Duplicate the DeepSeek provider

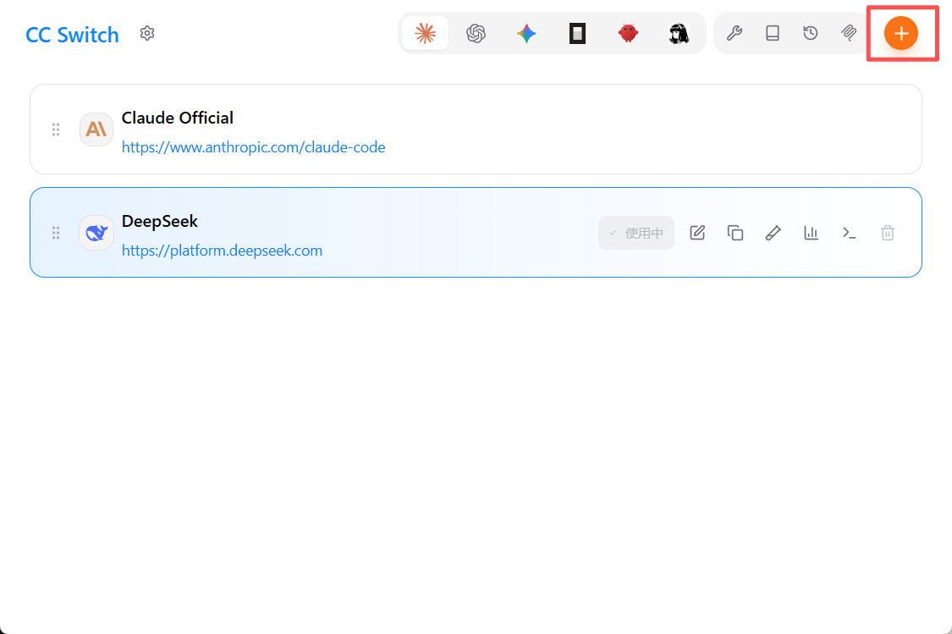point(735,233)
